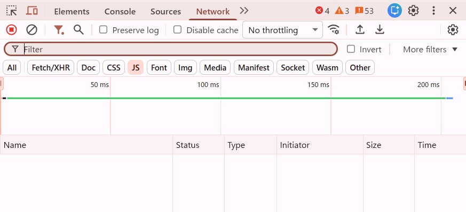Viewport: 466px width, 212px height.
Task: Sort requests by Type column
Action: pos(250,145)
